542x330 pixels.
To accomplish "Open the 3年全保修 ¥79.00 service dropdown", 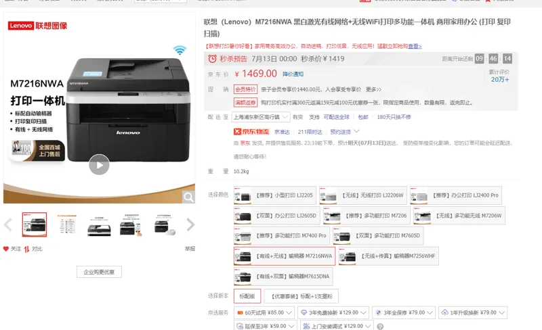I will [404, 312].
